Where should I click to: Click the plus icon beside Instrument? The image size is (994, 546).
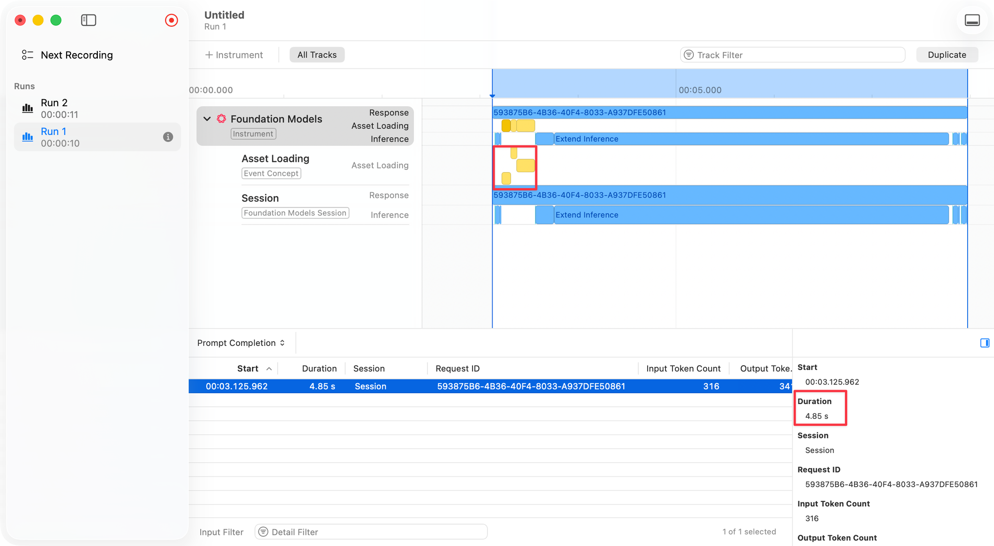coord(209,55)
